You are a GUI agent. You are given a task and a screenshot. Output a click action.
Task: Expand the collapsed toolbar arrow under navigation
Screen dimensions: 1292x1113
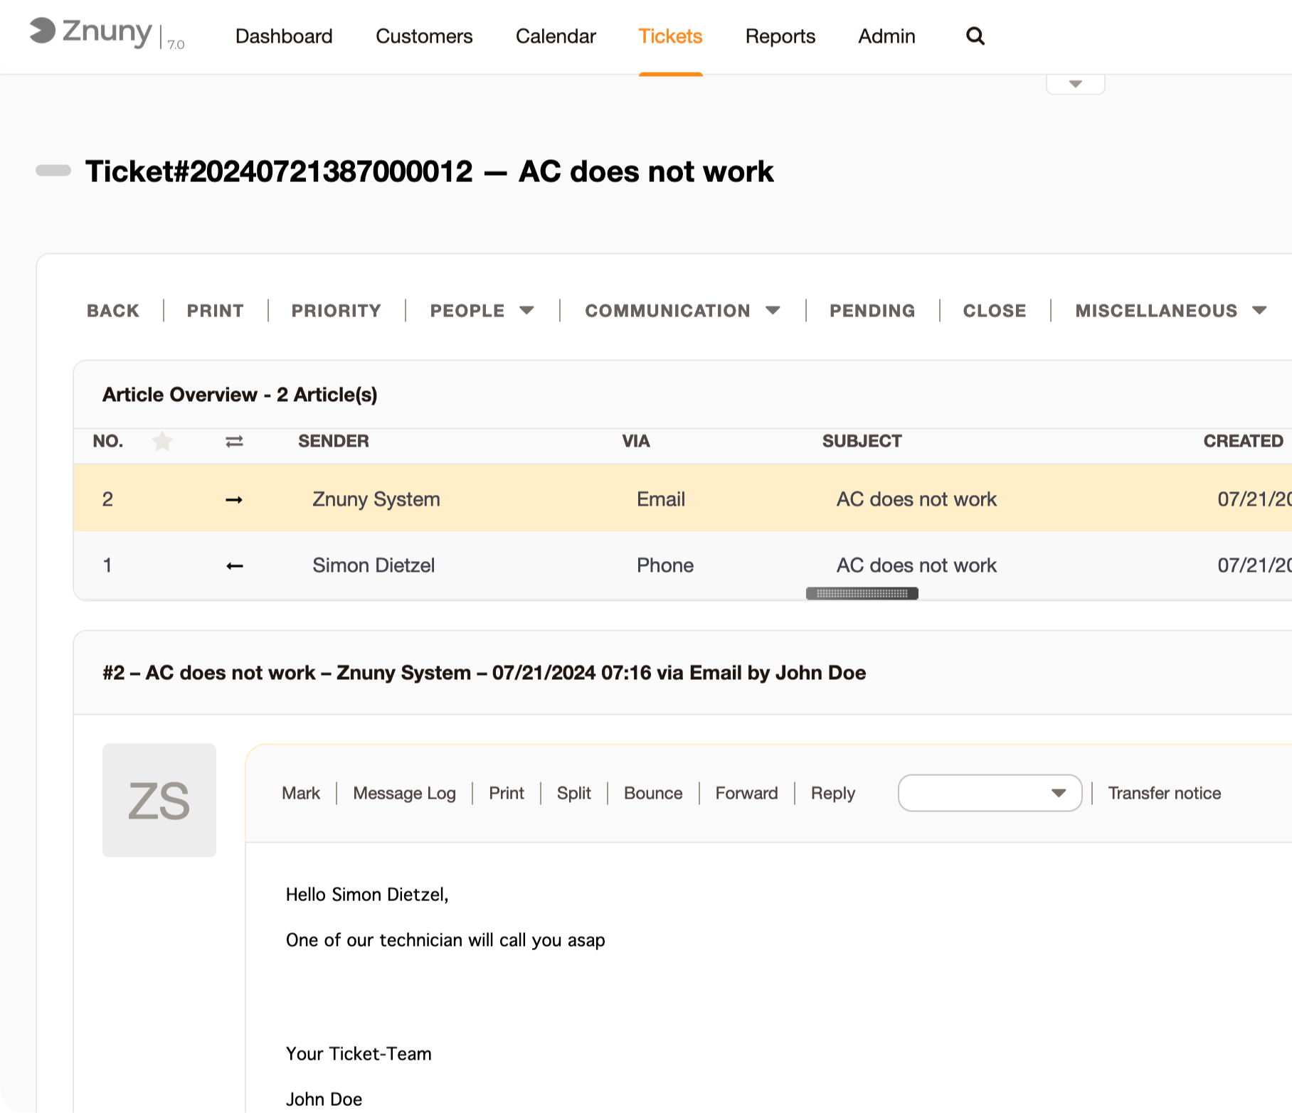click(x=1075, y=84)
